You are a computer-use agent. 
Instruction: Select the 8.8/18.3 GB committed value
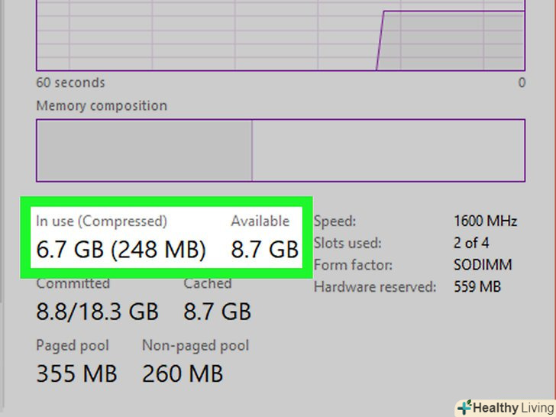(97, 312)
